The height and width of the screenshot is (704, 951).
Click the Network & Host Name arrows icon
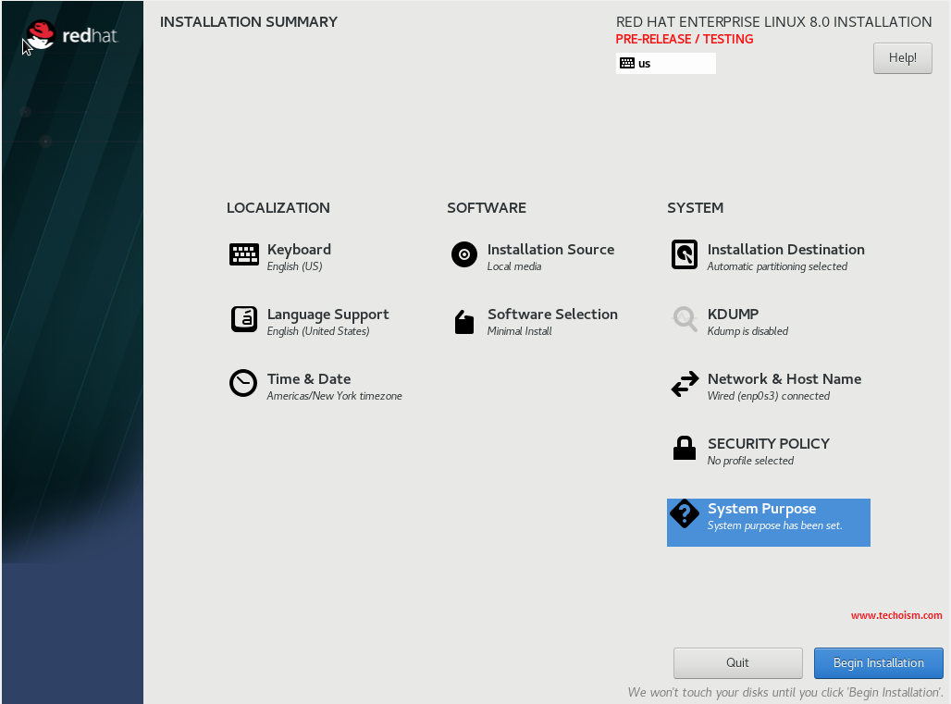click(685, 384)
